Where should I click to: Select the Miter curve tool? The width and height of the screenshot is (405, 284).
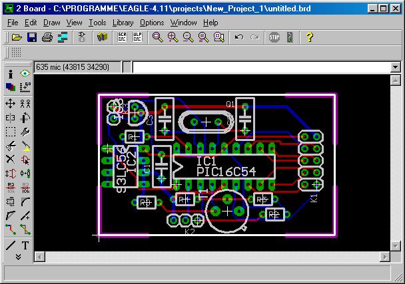(25, 202)
